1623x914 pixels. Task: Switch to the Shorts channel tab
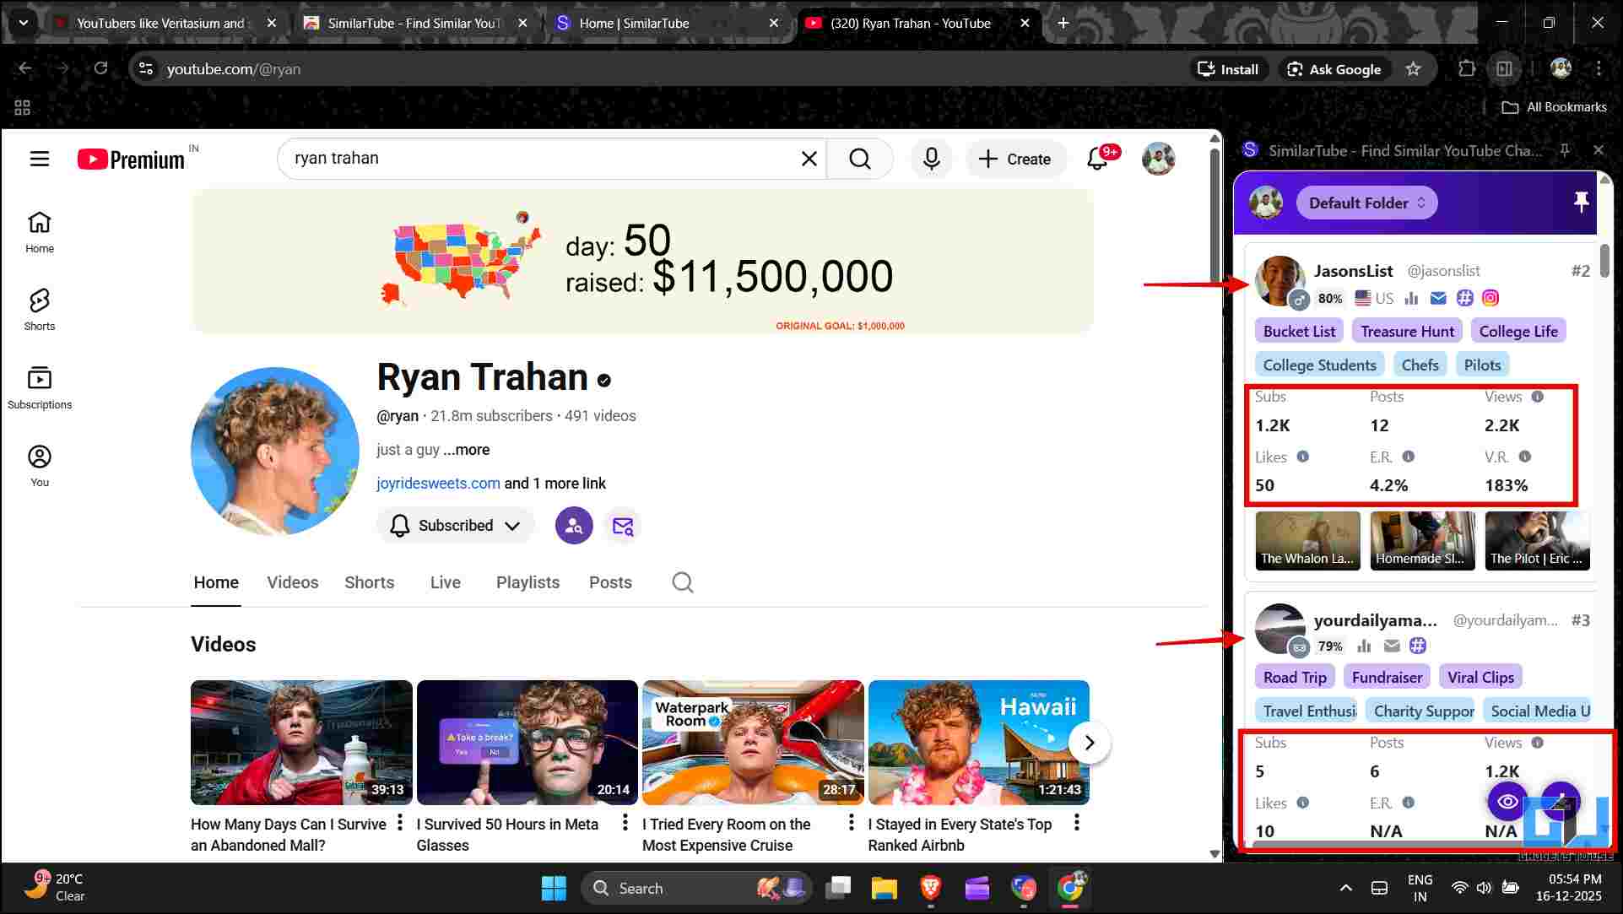369,582
